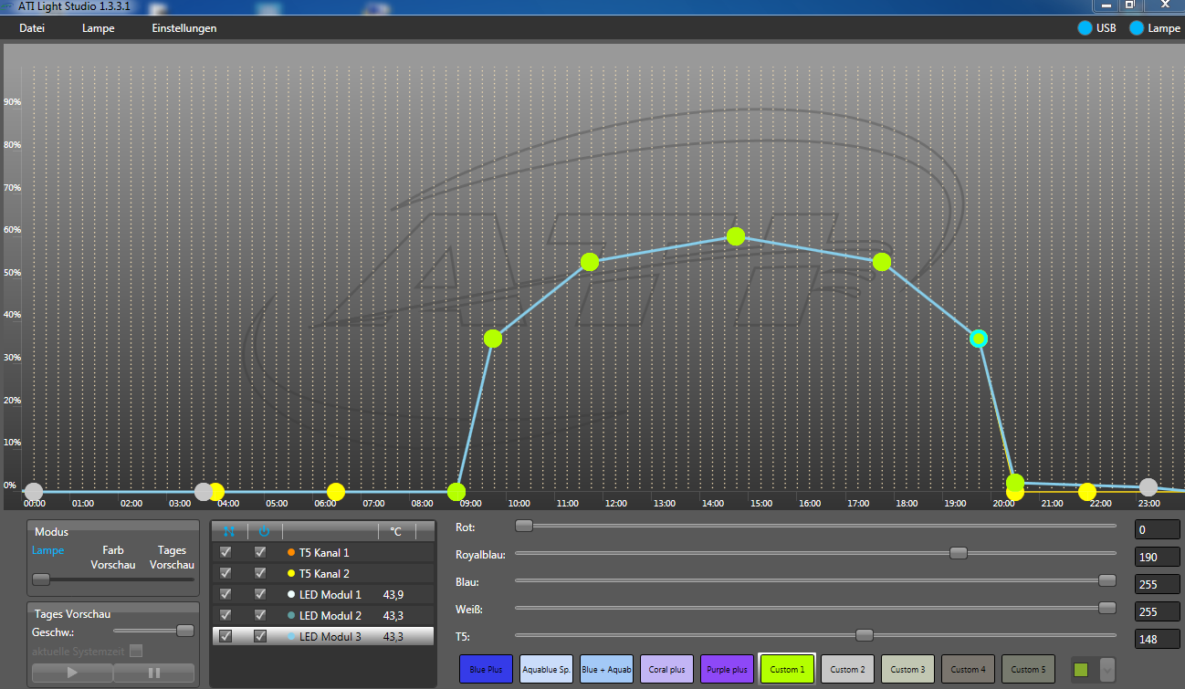The height and width of the screenshot is (689, 1185).
Task: Toggle power checkbox for T5 Kanal 1
Action: pyautogui.click(x=260, y=552)
